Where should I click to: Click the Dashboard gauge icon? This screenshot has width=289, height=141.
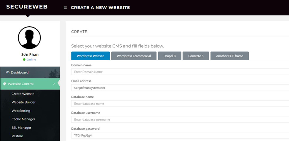click(8, 73)
